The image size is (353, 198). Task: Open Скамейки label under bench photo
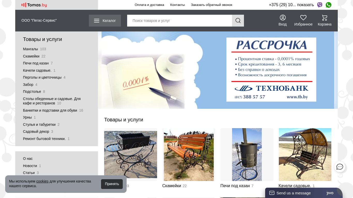(x=172, y=186)
